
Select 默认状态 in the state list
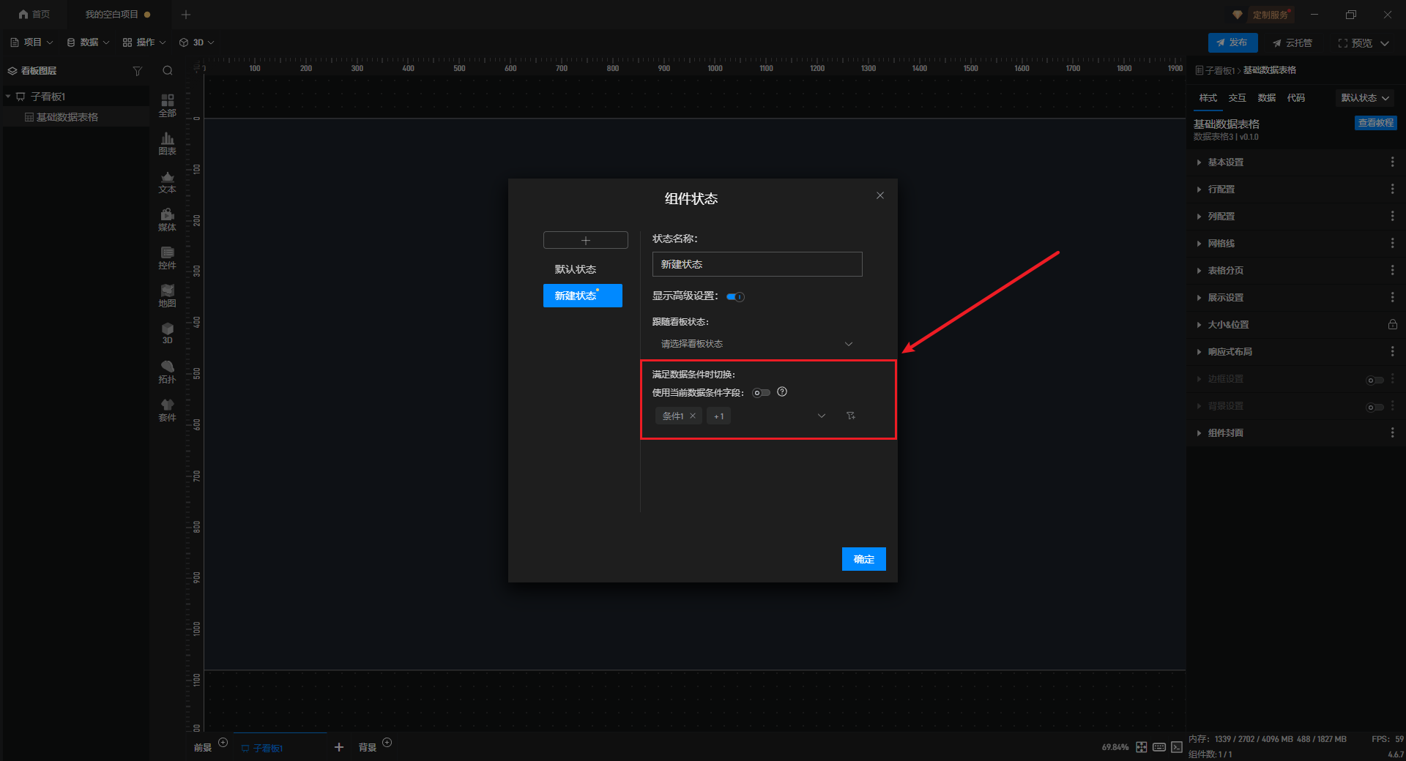tap(576, 269)
